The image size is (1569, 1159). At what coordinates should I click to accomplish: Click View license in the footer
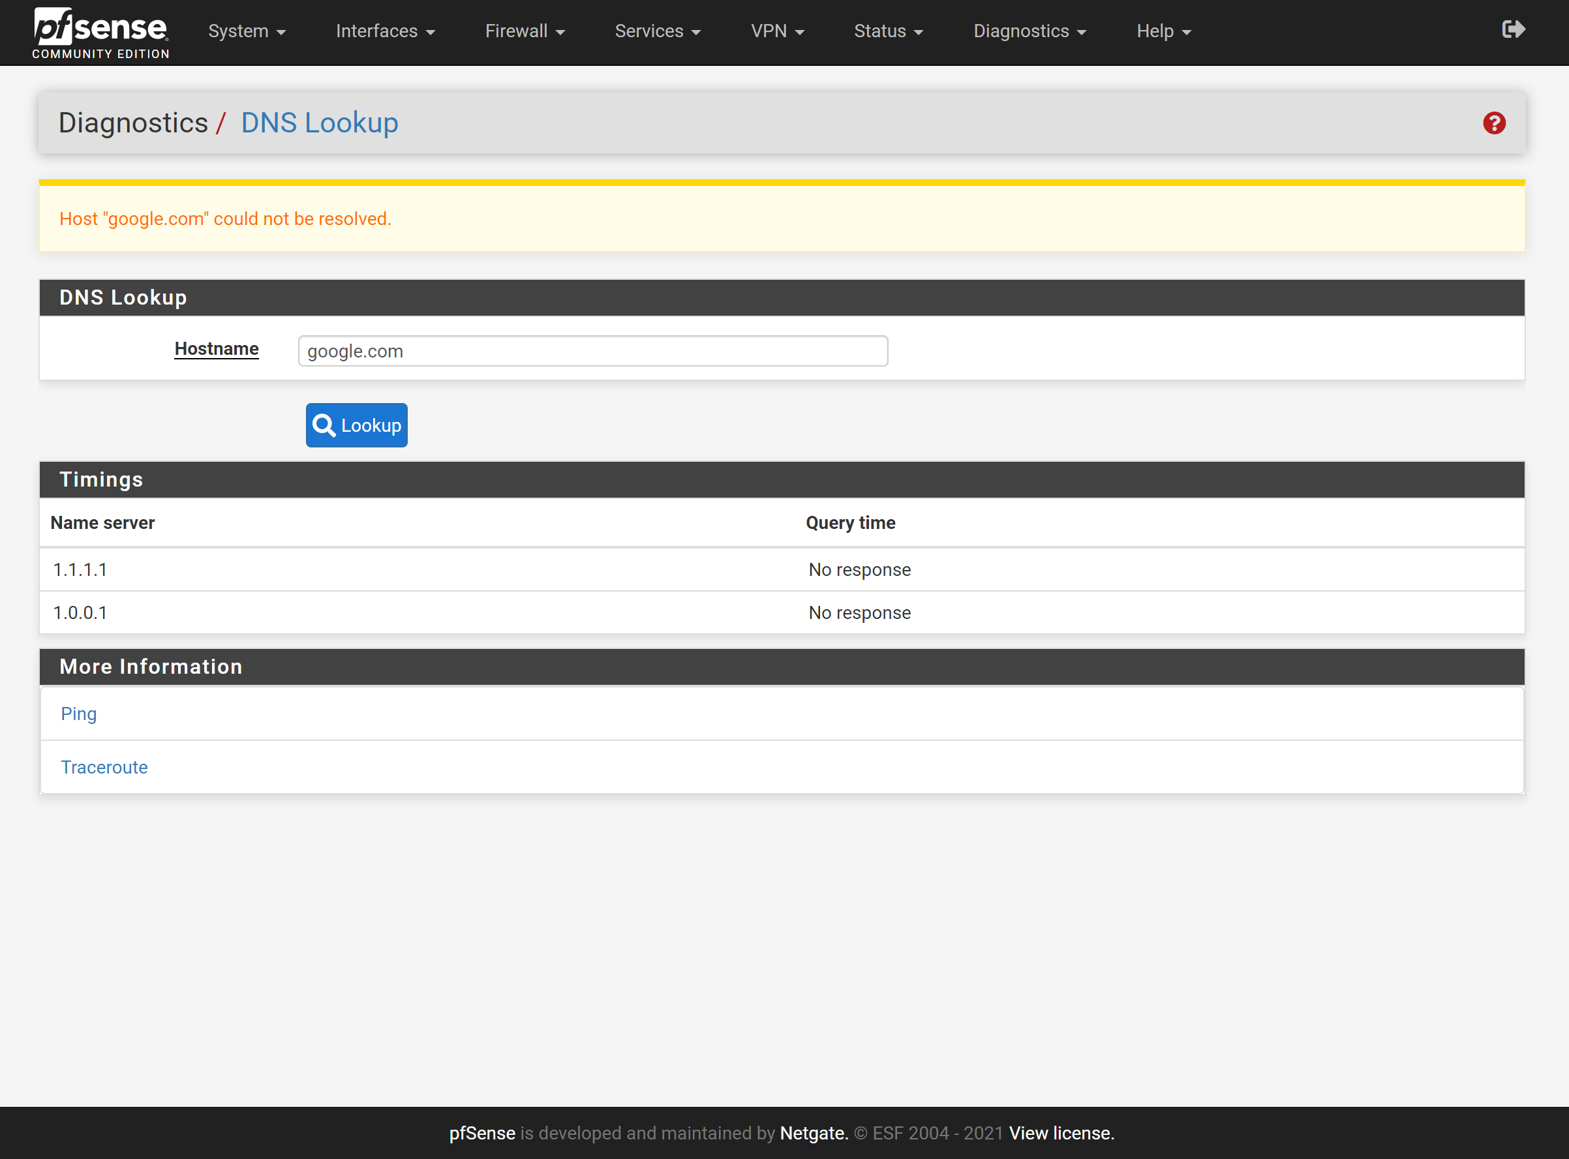tap(1061, 1133)
